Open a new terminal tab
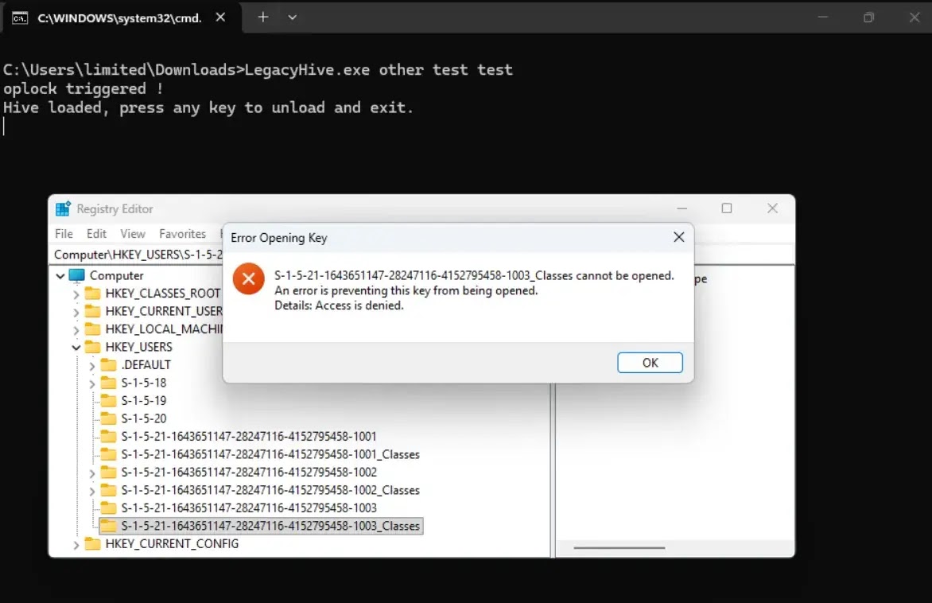Viewport: 932px width, 603px height. [x=262, y=18]
